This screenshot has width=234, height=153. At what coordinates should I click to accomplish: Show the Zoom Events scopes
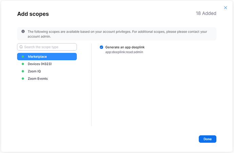[x=38, y=79]
